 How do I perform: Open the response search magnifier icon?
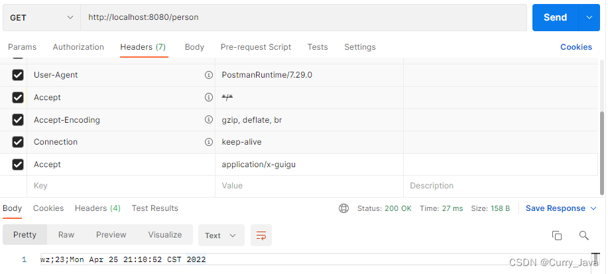click(x=583, y=236)
